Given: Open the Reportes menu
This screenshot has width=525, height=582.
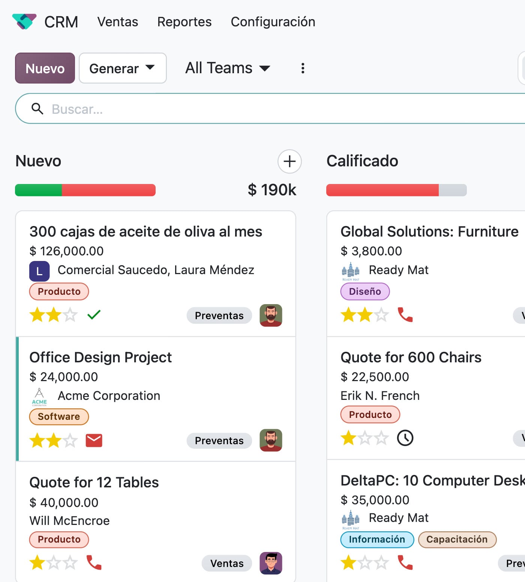Looking at the screenshot, I should [x=184, y=22].
